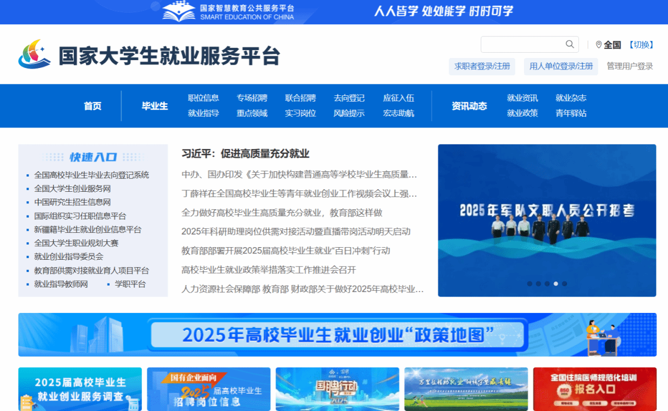668x411 pixels.
Task: Open headline 习近平：促进高质量充分就业
Action: [x=245, y=154]
